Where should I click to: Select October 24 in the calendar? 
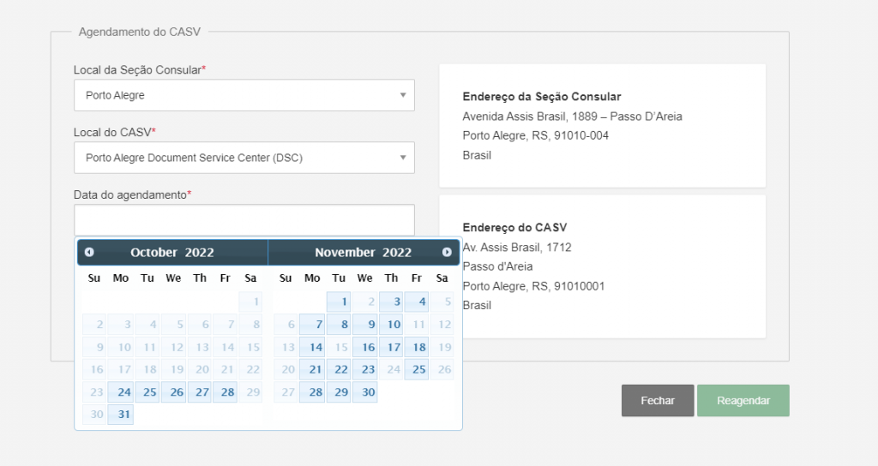[121, 392]
